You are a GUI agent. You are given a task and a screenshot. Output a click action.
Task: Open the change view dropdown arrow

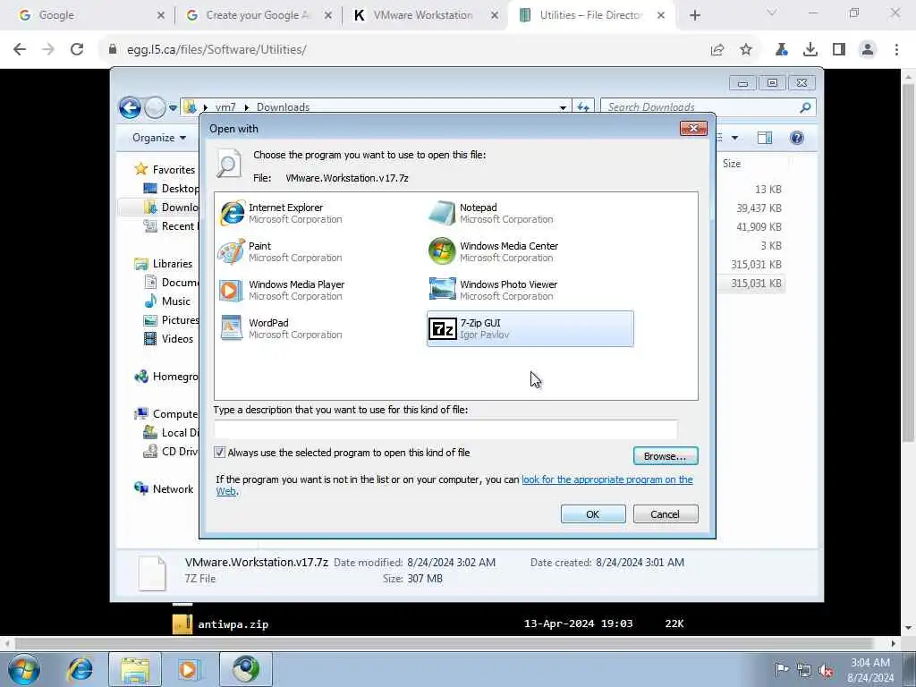tap(735, 138)
